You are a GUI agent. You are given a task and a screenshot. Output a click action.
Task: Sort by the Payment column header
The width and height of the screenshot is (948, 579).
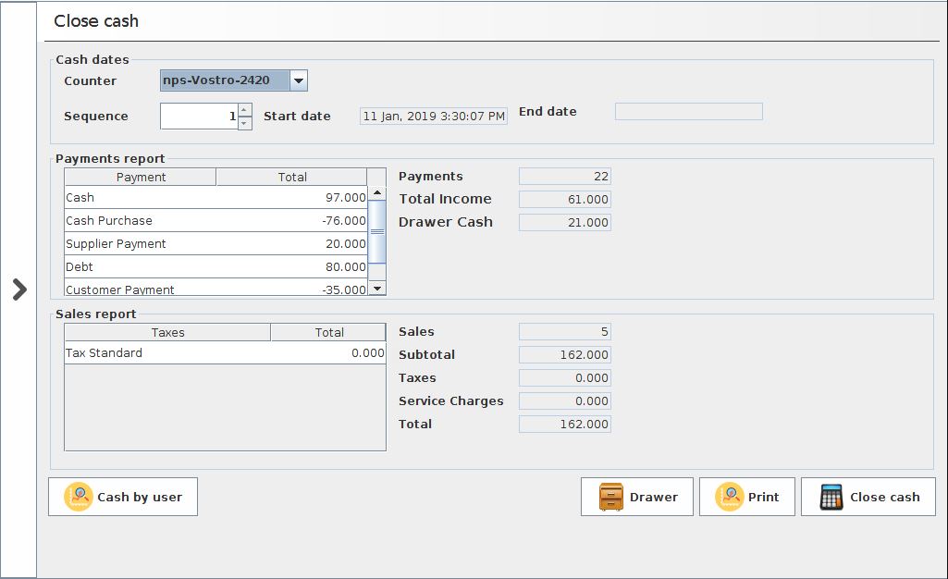141,177
